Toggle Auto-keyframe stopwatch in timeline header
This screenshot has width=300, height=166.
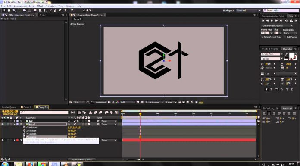pyautogui.click(x=111, y=113)
